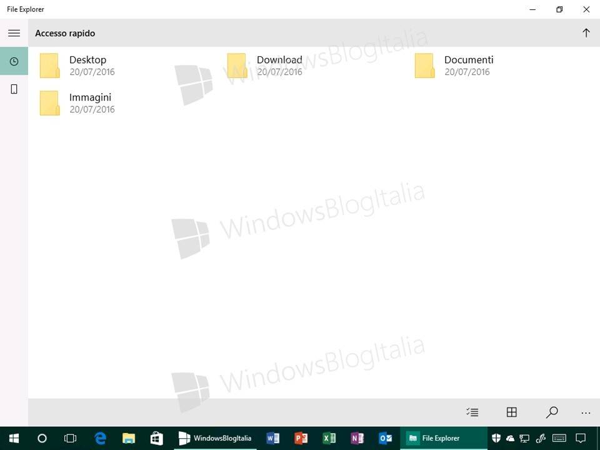The height and width of the screenshot is (450, 600).
Task: Launch Word from the taskbar
Action: click(x=273, y=438)
